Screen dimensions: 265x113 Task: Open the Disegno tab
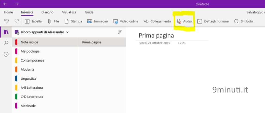[47, 12]
